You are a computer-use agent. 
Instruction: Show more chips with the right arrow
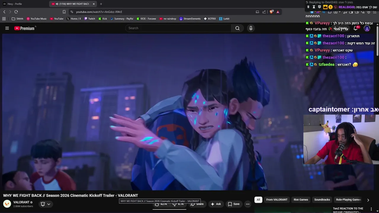coord(368,200)
